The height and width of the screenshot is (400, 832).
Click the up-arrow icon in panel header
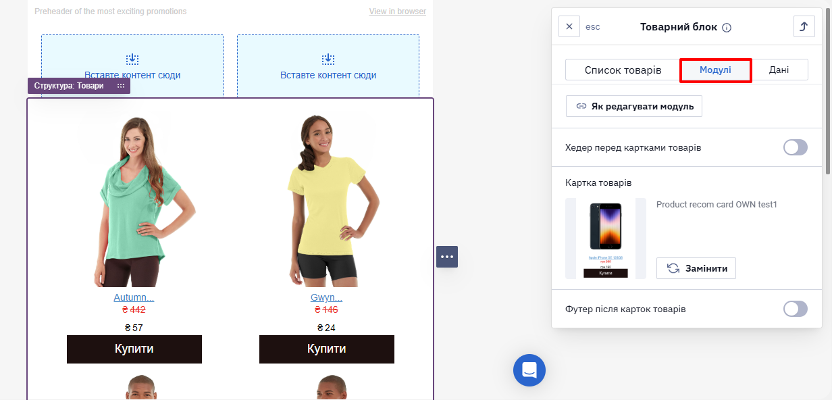click(x=804, y=26)
